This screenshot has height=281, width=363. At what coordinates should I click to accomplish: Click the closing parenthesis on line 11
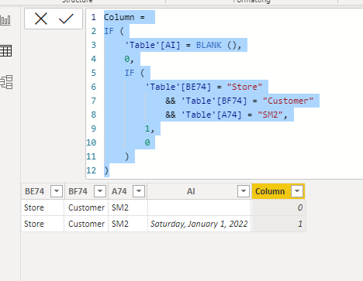coord(126,156)
